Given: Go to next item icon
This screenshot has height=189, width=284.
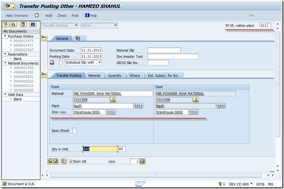Looking at the screenshot, I should [x=56, y=161].
